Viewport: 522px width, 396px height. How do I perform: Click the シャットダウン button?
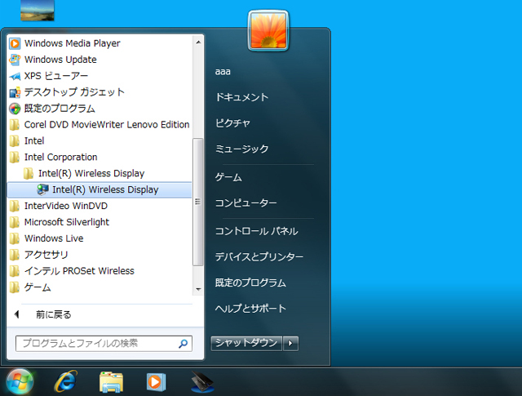coord(246,343)
